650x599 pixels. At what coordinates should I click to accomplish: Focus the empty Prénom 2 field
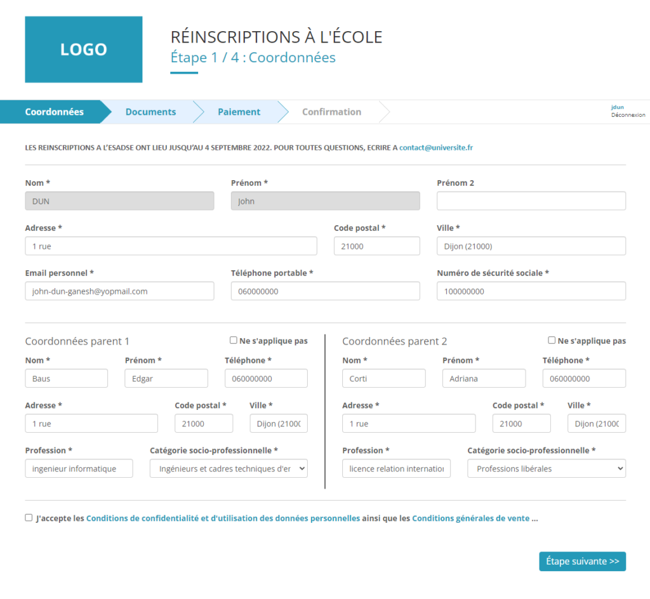click(x=531, y=201)
